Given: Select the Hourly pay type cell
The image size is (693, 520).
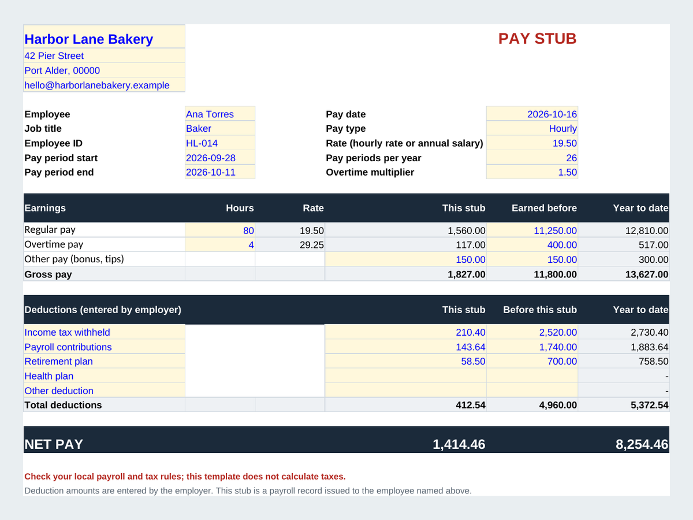Looking at the screenshot, I should [532, 128].
